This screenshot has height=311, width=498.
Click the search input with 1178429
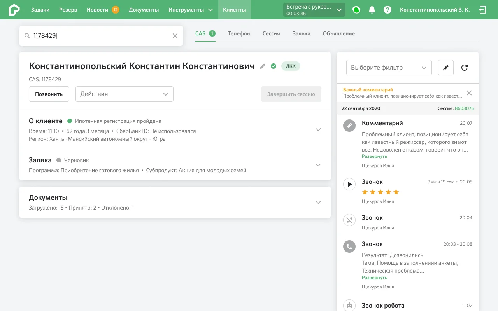point(101,36)
